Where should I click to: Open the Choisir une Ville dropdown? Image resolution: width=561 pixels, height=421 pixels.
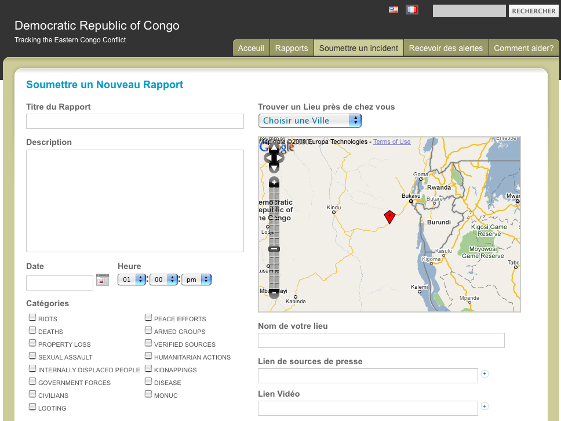[x=309, y=121]
